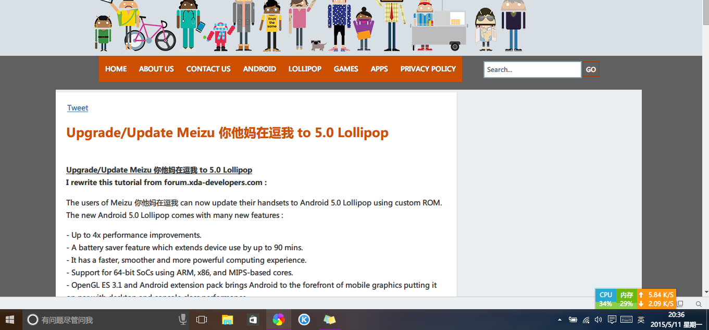Go to the HOME nav item

(x=116, y=69)
